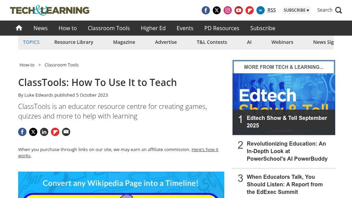Click the article headline ClassTools

point(98,83)
